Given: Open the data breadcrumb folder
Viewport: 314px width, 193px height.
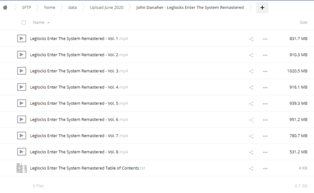Looking at the screenshot, I should (x=72, y=8).
